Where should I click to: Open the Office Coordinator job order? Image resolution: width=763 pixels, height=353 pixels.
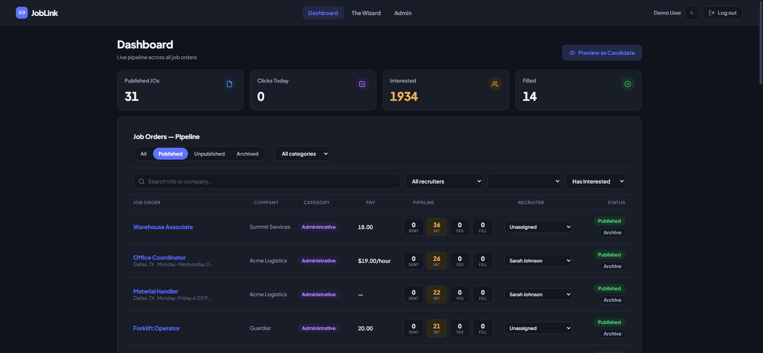click(159, 258)
